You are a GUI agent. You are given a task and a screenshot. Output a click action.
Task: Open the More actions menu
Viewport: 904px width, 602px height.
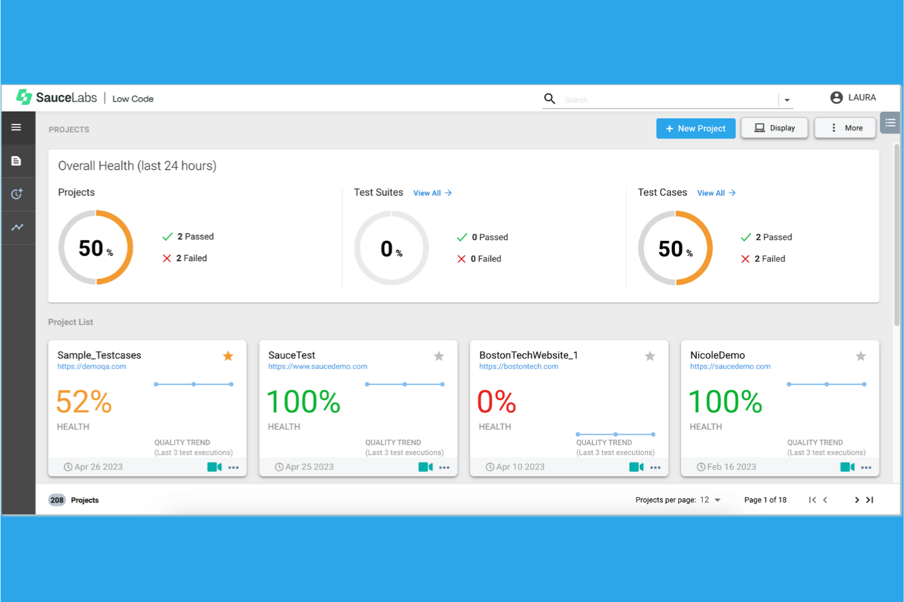tap(845, 127)
